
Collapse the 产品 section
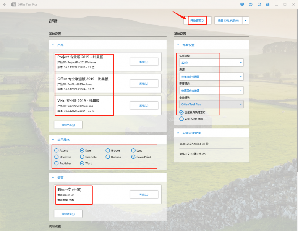click(53, 45)
